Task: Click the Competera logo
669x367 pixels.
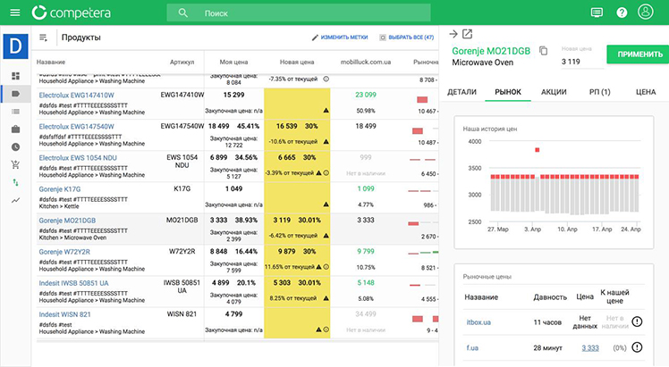Action: click(72, 13)
